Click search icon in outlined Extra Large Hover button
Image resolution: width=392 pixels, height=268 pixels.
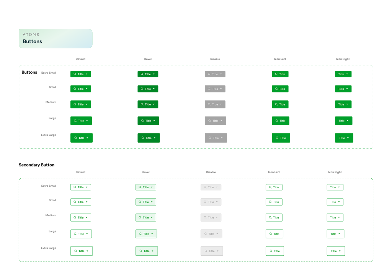coord(140,251)
